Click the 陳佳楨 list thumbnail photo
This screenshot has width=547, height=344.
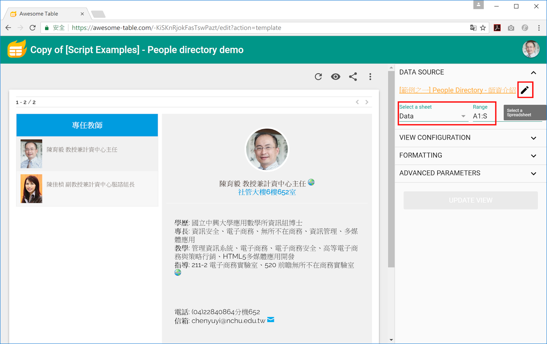coord(31,188)
